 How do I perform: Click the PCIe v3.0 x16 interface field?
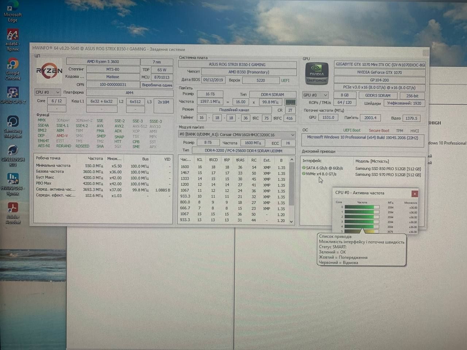pos(379,87)
